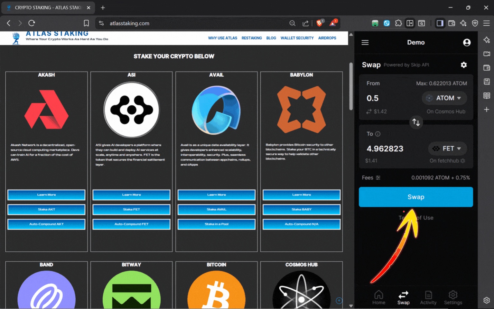The width and height of the screenshot is (494, 309).
Task: Click the account avatar icon in wallet header
Action: (467, 42)
